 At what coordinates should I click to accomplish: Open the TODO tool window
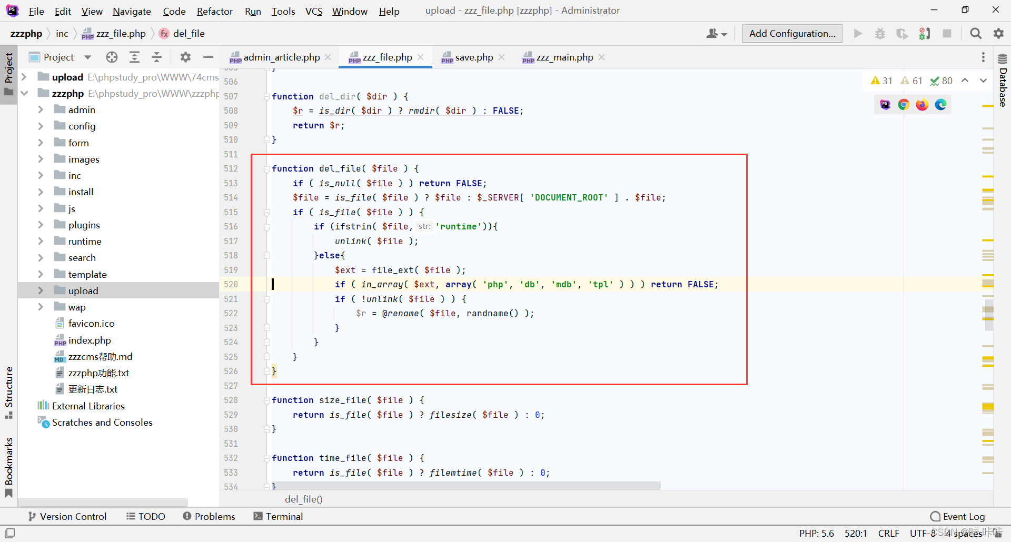[x=146, y=517]
